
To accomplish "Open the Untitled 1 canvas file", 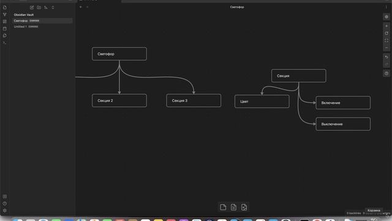I will 42,26.
